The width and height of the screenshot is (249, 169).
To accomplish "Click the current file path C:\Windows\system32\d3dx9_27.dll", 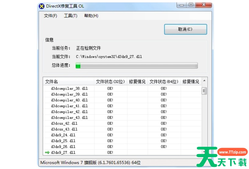I will click(x=109, y=57).
